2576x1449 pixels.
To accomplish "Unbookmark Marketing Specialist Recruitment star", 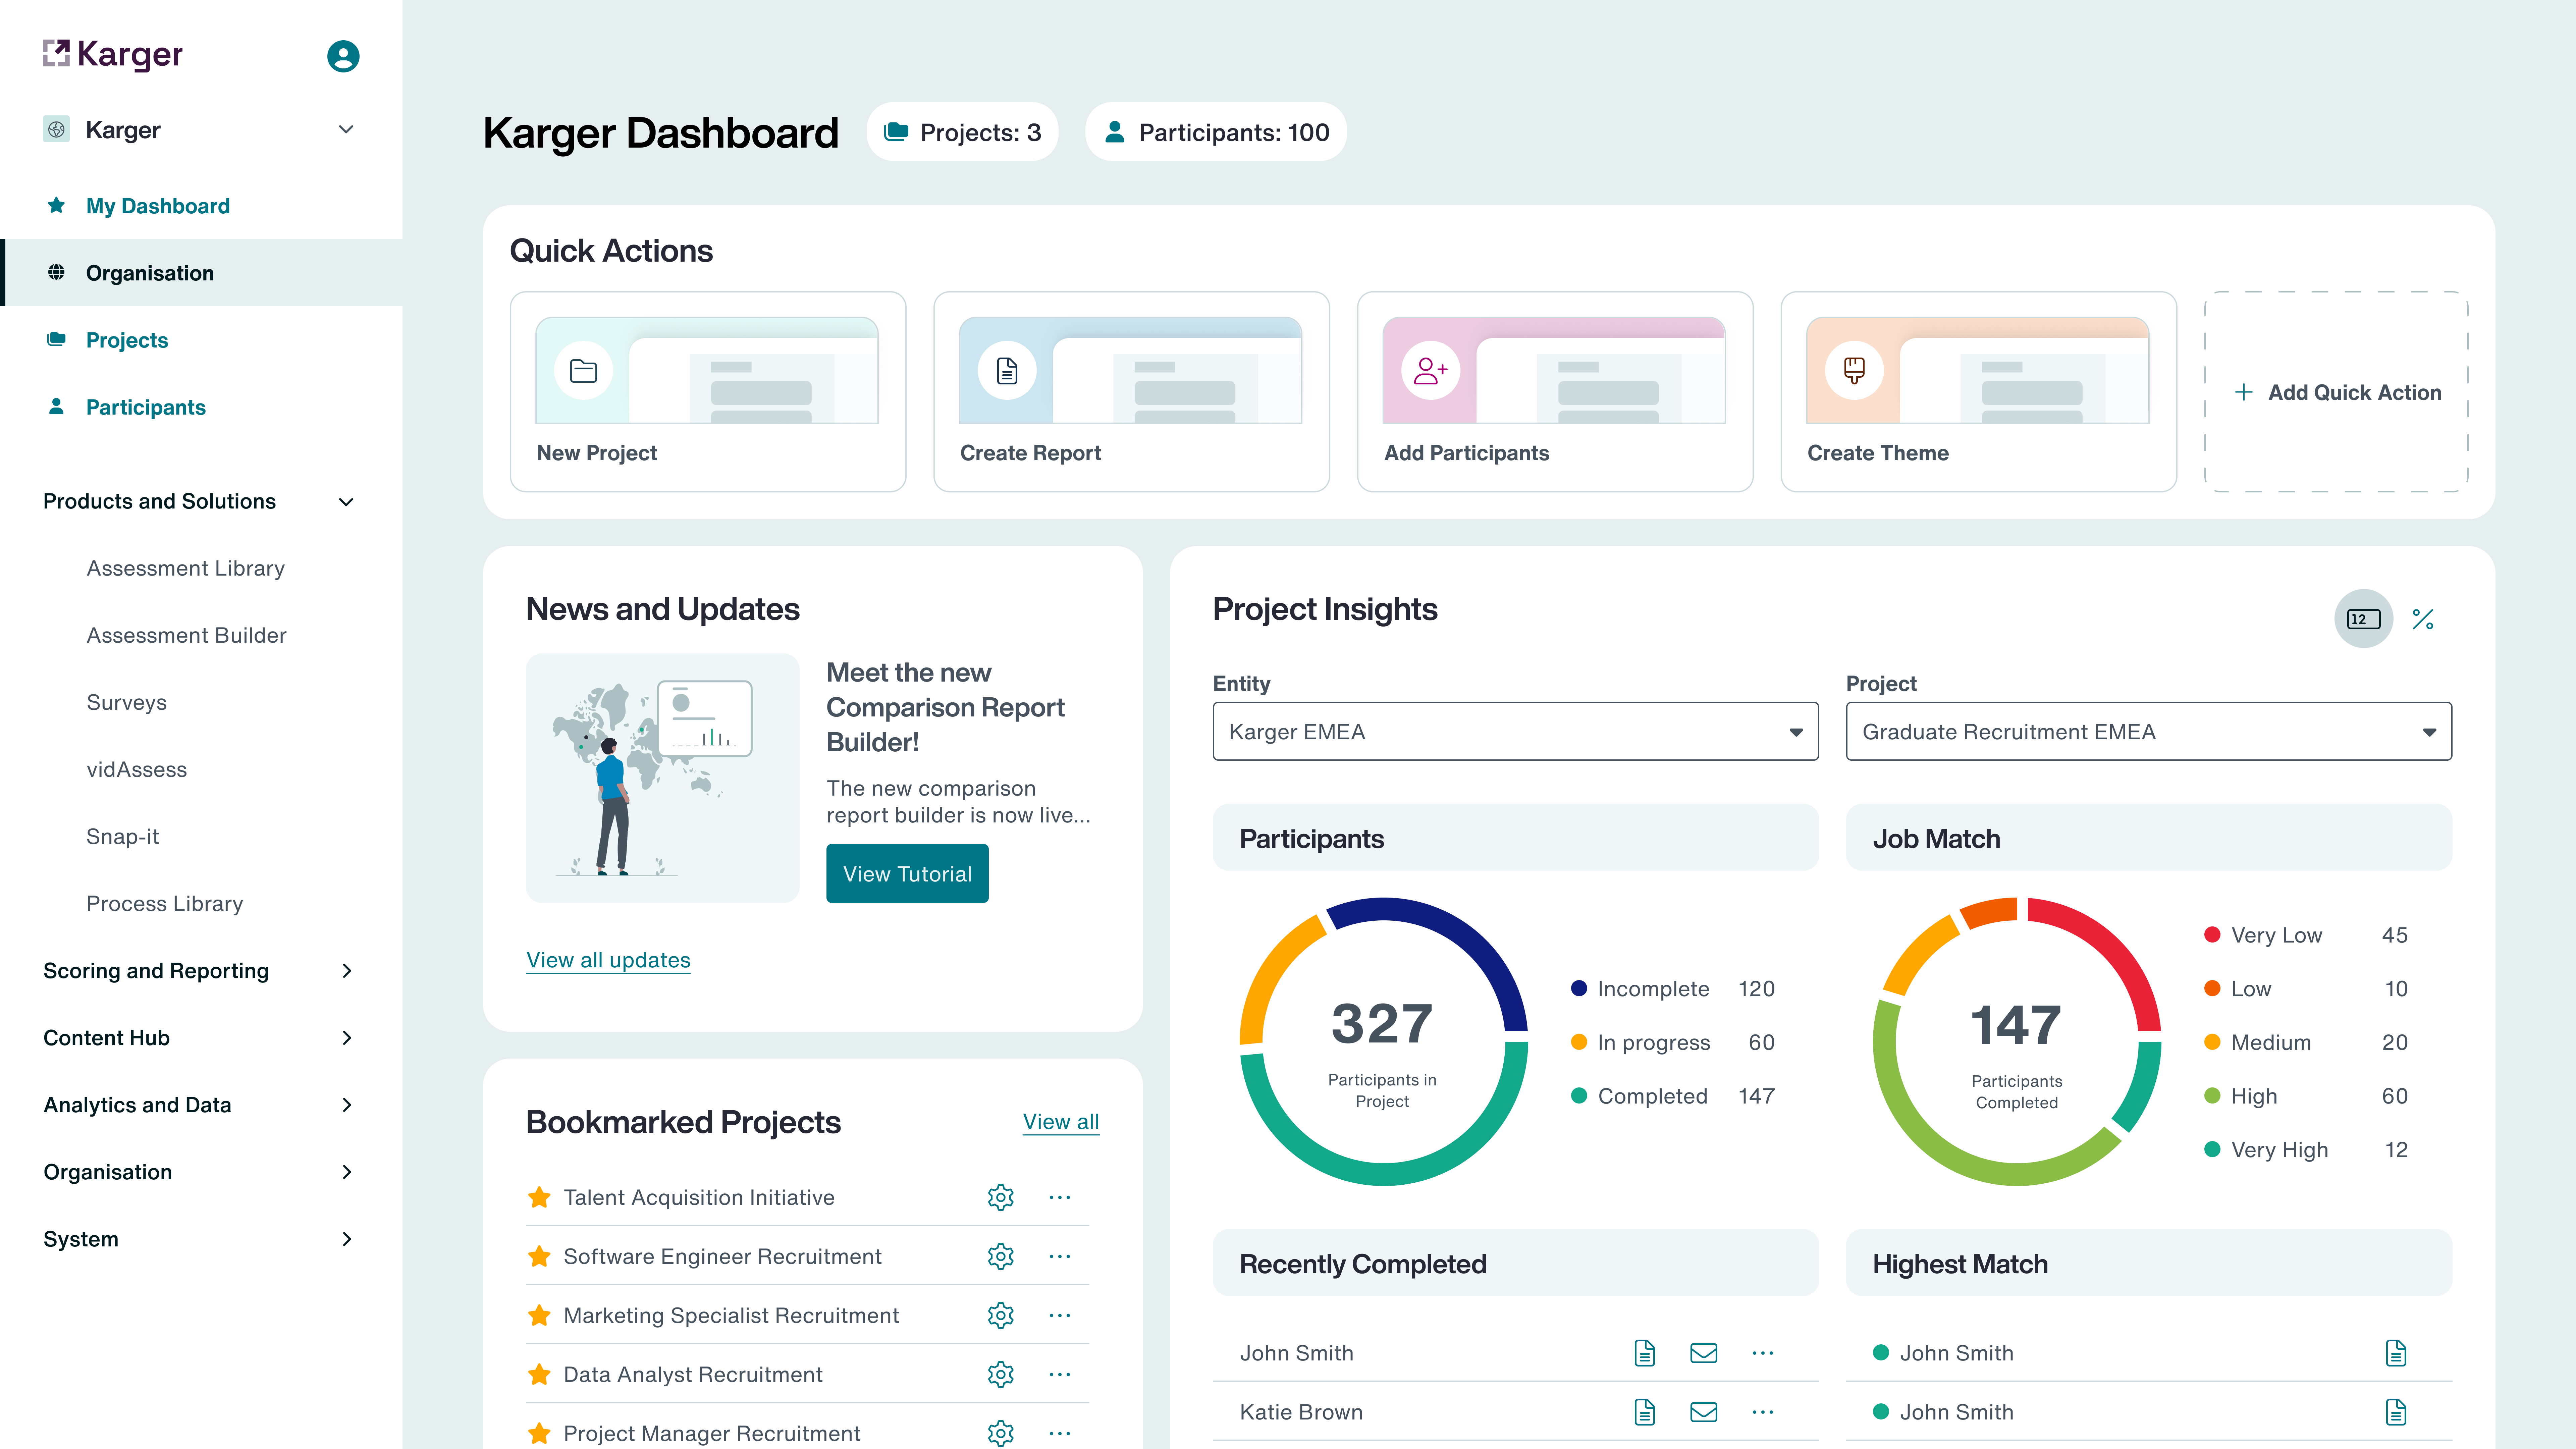I will click(x=539, y=1315).
